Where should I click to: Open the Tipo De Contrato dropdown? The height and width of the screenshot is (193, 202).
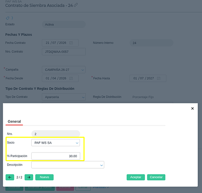(x=64, y=97)
